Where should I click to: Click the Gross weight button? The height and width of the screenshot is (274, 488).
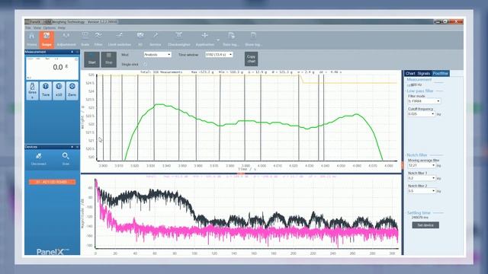tap(32, 91)
